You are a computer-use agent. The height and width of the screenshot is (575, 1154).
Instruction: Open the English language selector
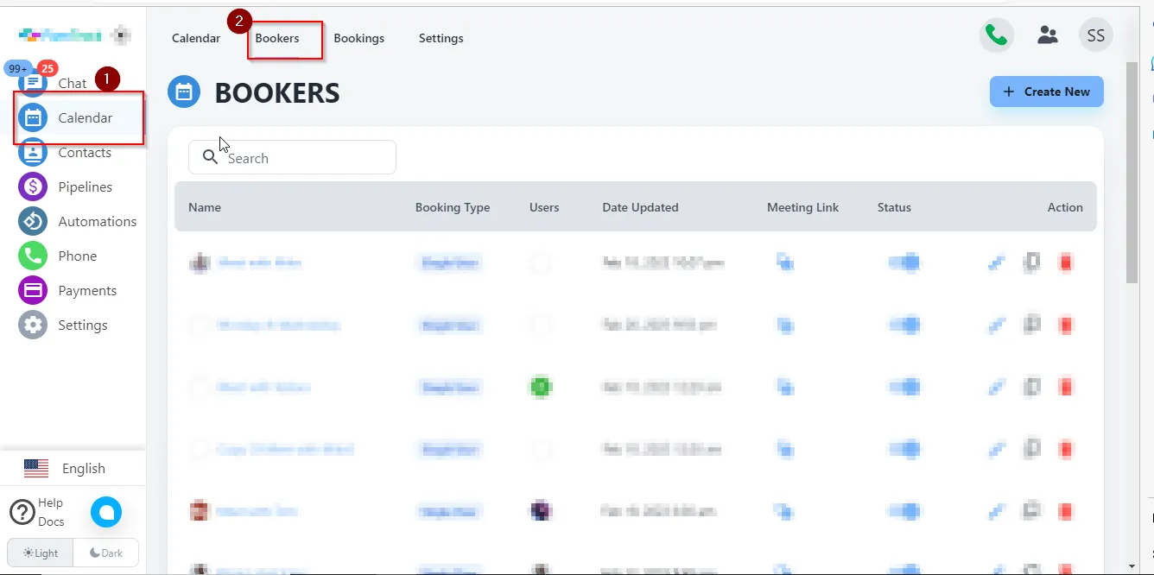65,469
